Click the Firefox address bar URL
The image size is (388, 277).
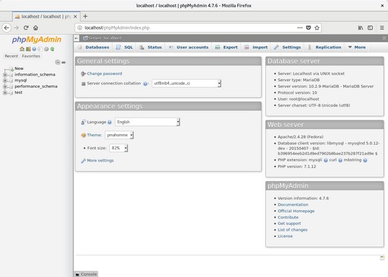[x=117, y=28]
